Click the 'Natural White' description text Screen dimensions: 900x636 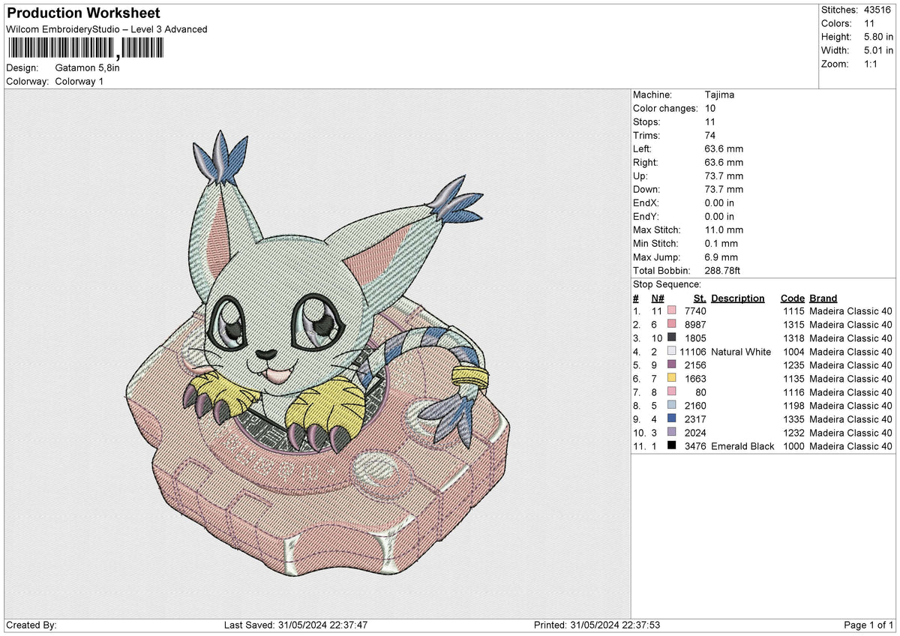741,352
